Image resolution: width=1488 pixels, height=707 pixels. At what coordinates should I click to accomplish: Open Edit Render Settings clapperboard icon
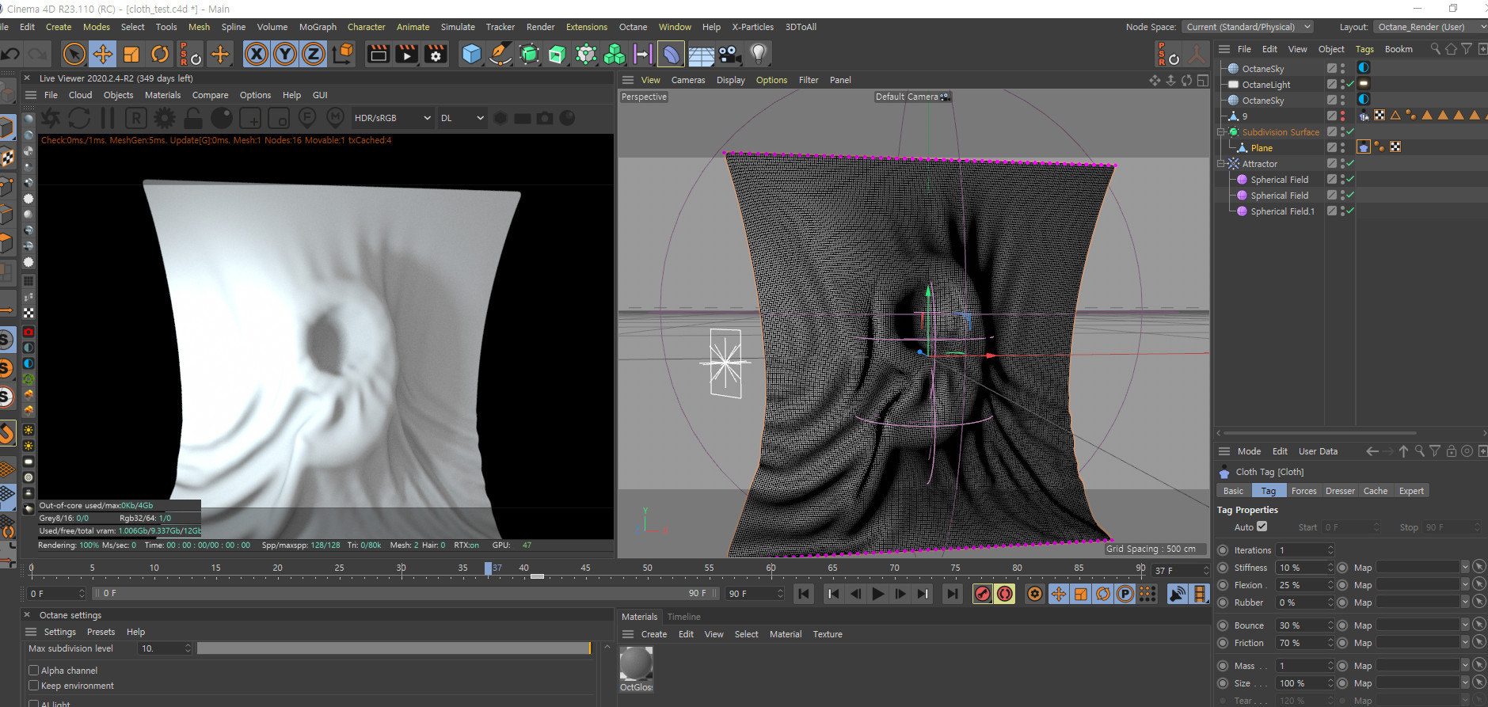(x=436, y=54)
